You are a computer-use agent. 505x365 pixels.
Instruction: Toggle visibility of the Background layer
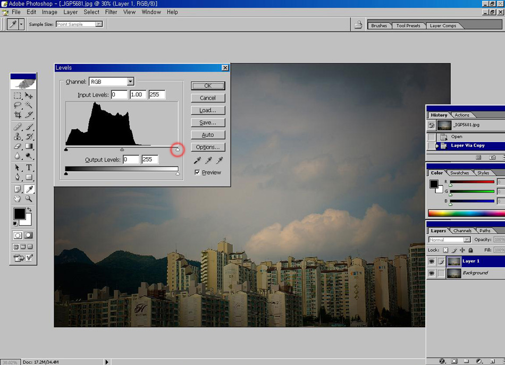coord(432,273)
